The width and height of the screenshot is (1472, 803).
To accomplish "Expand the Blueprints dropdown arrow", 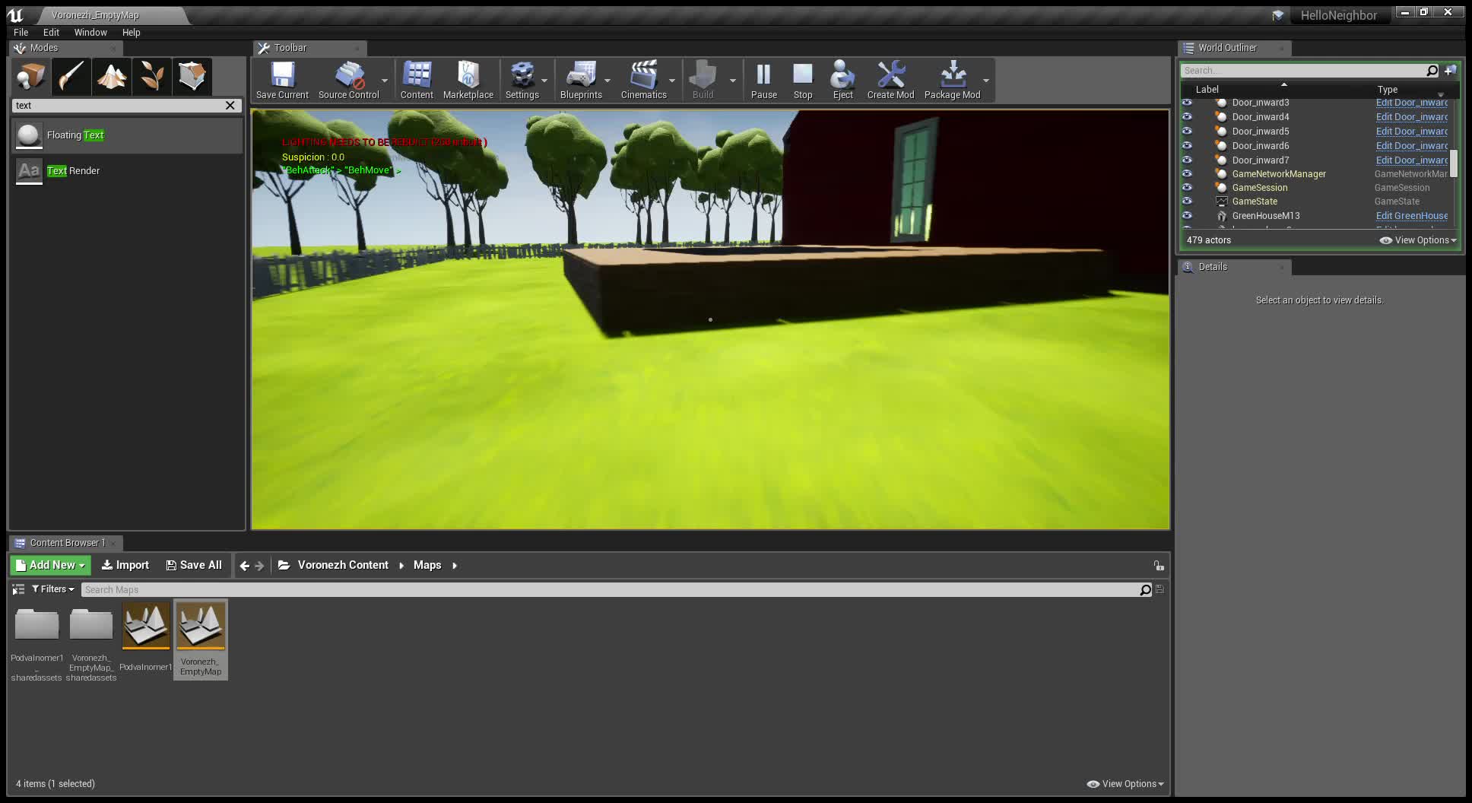I will tap(608, 81).
